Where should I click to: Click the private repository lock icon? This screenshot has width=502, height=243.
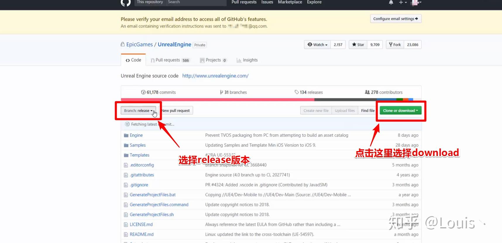click(123, 44)
